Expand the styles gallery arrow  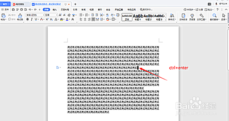click(166, 20)
